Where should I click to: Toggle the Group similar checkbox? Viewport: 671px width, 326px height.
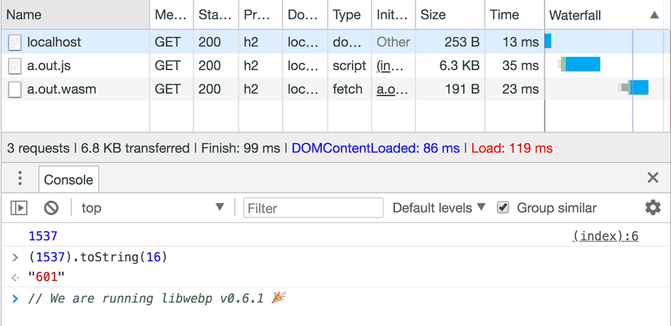click(x=503, y=208)
